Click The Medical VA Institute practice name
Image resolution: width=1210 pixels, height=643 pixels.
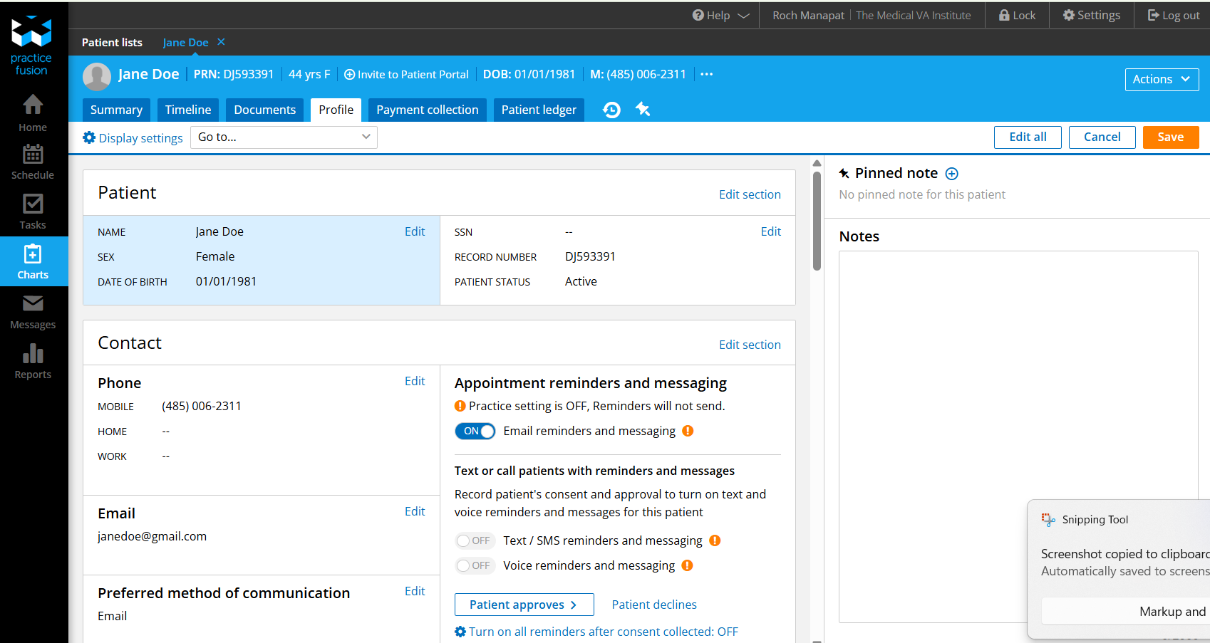(x=914, y=15)
